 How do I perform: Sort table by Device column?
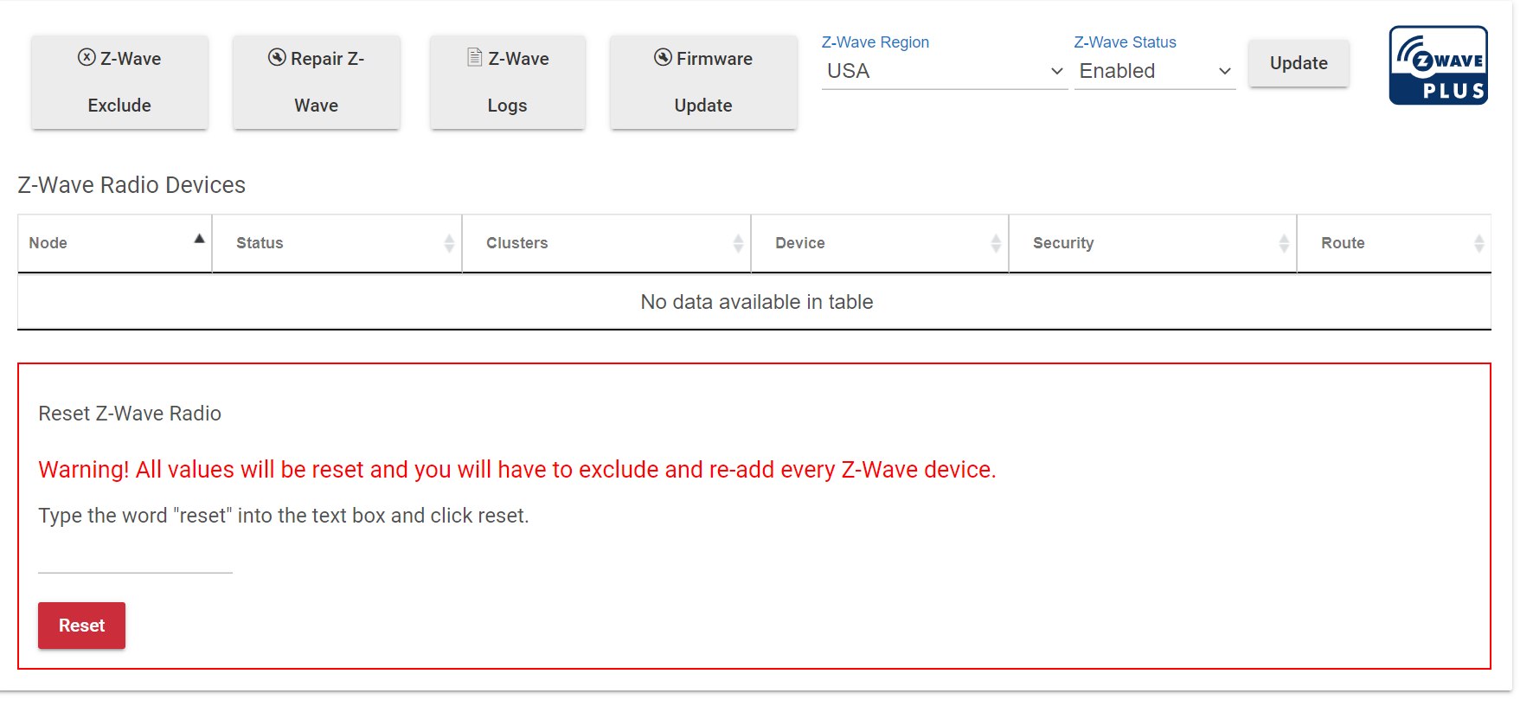tap(880, 243)
